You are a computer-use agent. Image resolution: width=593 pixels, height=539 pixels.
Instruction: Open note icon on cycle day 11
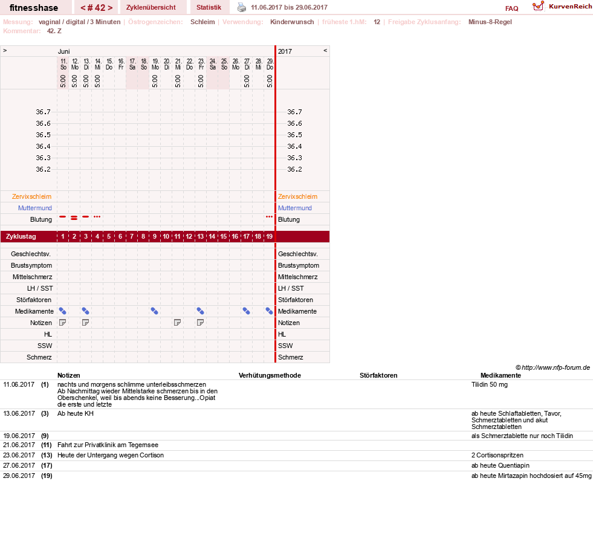177,323
